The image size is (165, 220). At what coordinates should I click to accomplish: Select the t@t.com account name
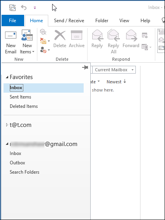21,125
